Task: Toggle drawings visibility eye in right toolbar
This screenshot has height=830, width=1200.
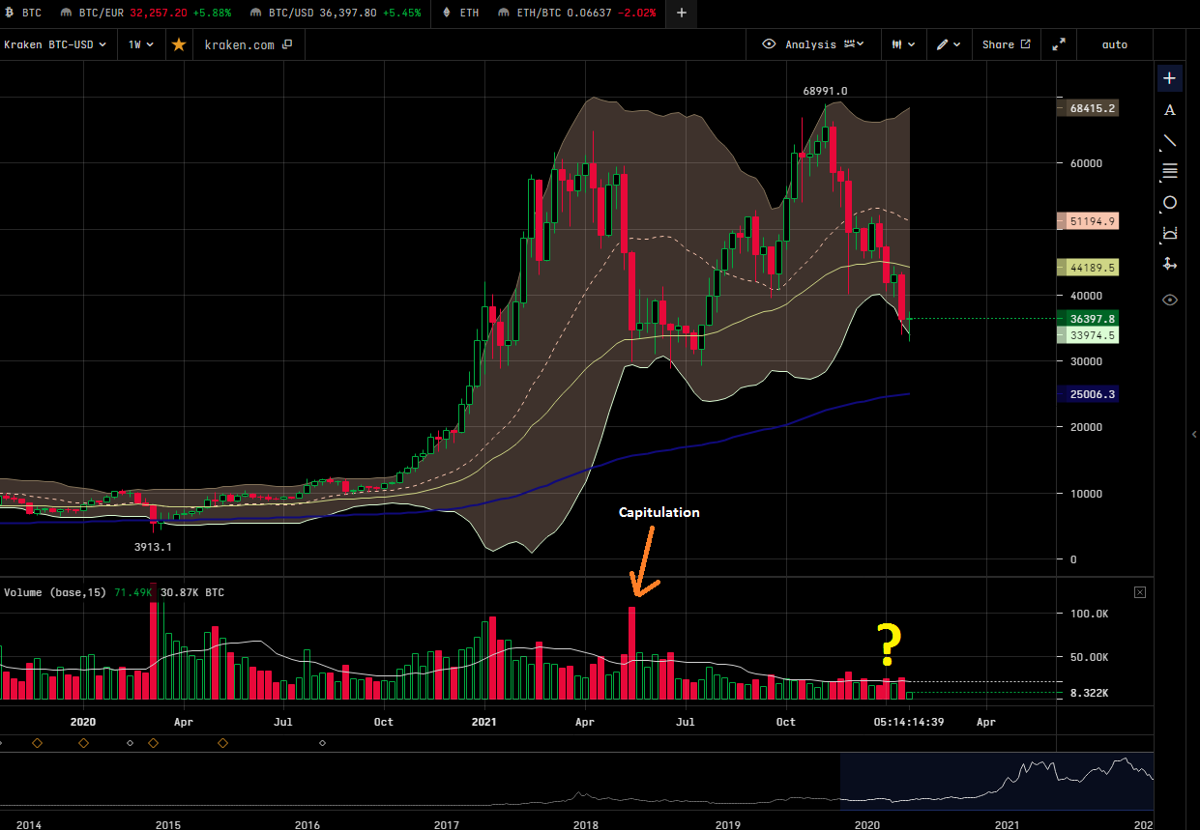Action: click(x=1170, y=300)
